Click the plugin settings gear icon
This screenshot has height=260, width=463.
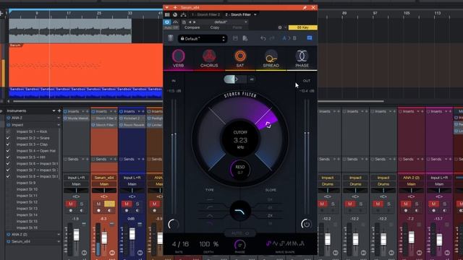pyautogui.click(x=280, y=27)
